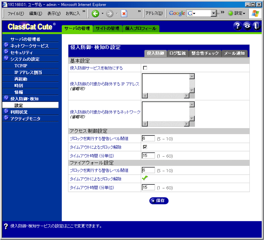Click the Windows flag logo icon

(x=256, y=13)
